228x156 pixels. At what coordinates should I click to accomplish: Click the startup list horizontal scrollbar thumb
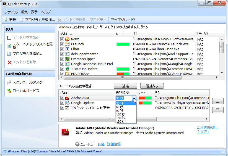[123, 78]
